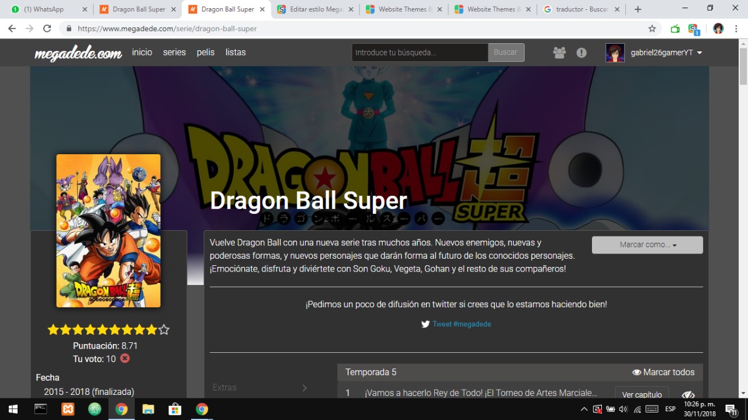Open the battery status tray icon
Viewport: 748px width, 420px height.
tap(610, 409)
